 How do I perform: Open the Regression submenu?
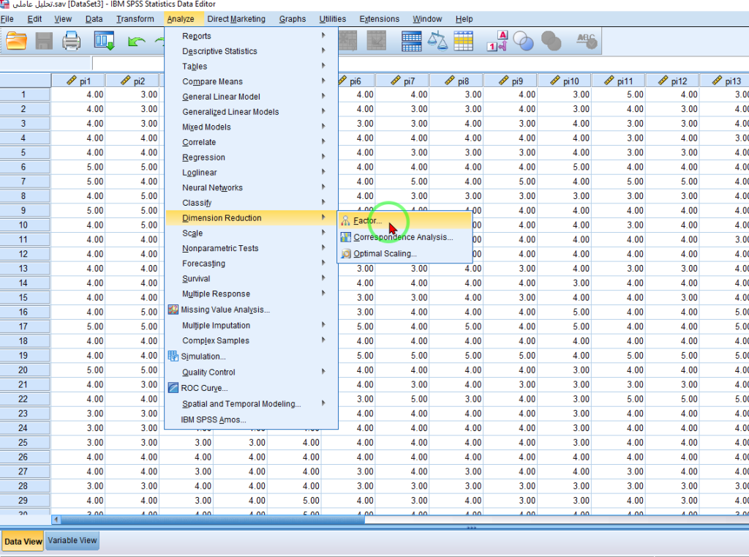[x=203, y=157]
